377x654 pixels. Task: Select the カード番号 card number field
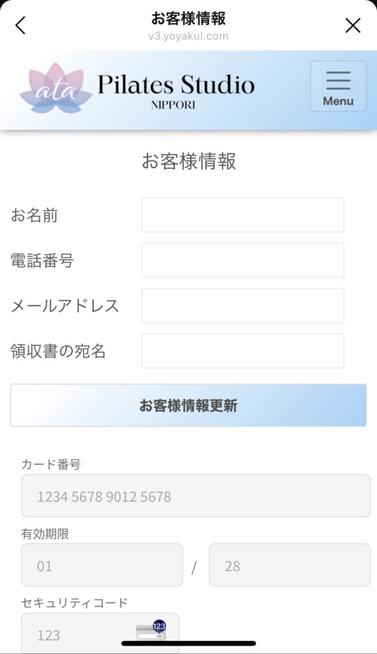click(196, 496)
